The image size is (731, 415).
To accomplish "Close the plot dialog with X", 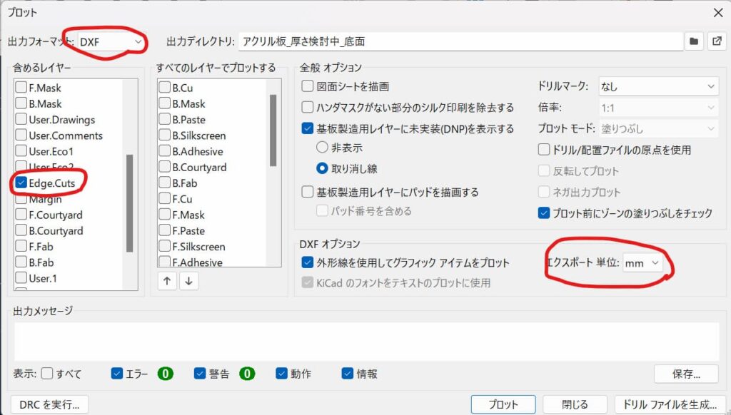I will [717, 12].
